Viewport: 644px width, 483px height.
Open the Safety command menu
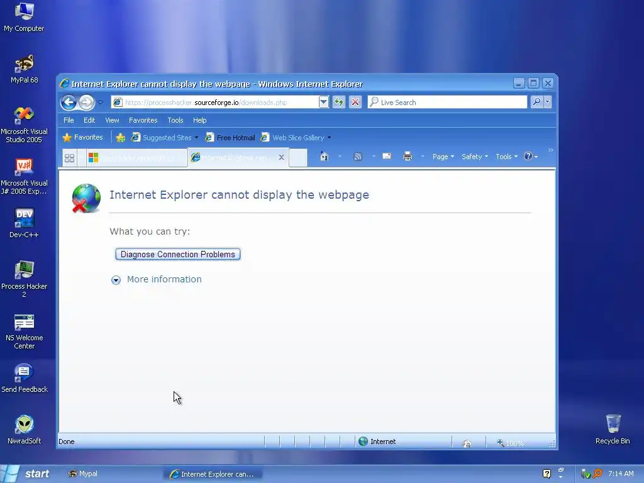click(x=474, y=157)
